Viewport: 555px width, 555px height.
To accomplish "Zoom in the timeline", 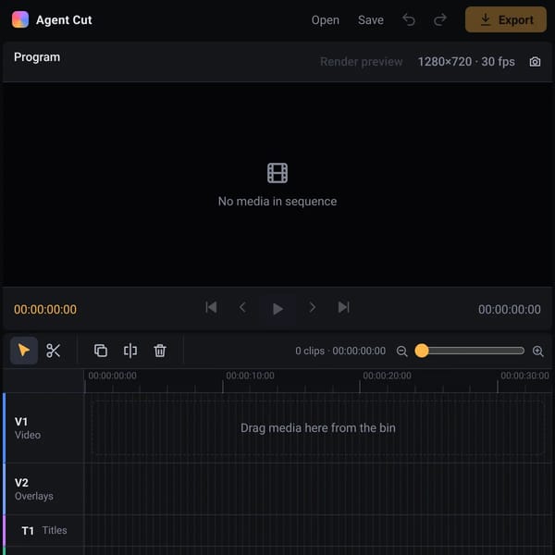I will [537, 351].
